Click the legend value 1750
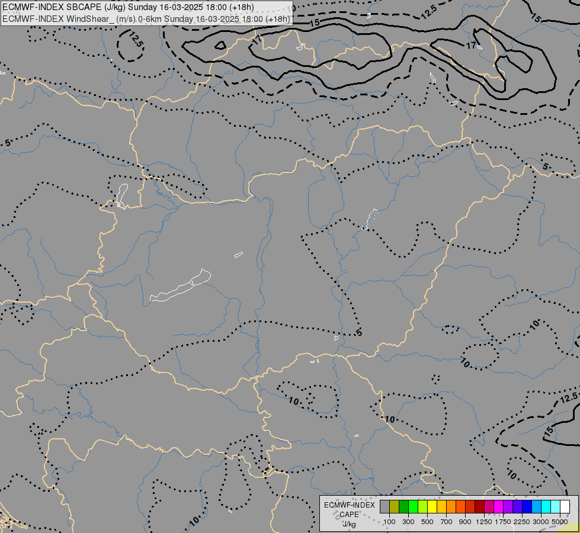Screen dimensions: 580x533 (x=503, y=522)
